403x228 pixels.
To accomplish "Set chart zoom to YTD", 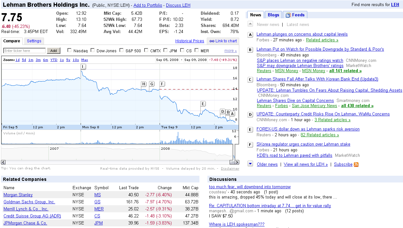I will 54,60.
